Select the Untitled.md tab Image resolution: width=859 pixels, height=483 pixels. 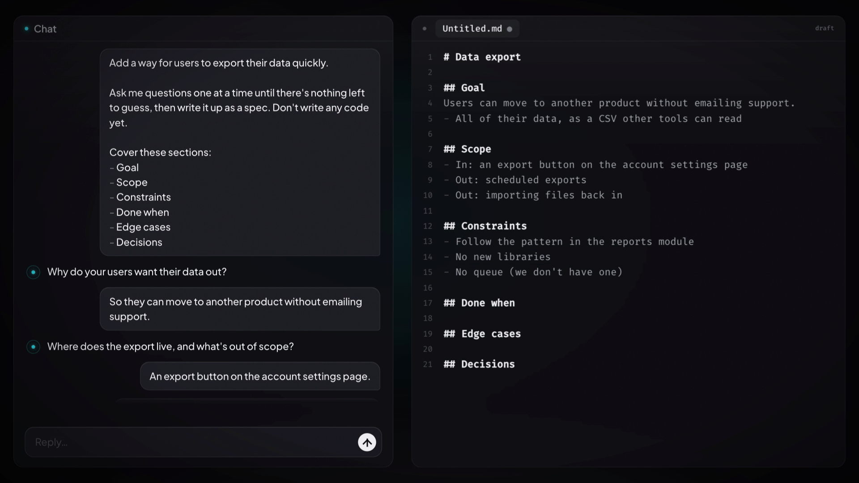(477, 29)
